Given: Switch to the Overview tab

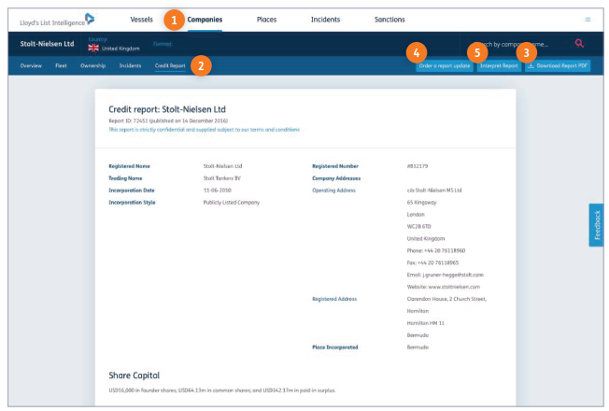Looking at the screenshot, I should pos(31,65).
